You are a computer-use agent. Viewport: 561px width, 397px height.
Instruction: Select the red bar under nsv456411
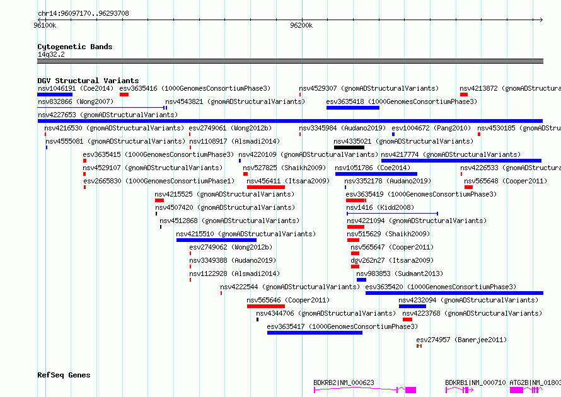coord(266,187)
